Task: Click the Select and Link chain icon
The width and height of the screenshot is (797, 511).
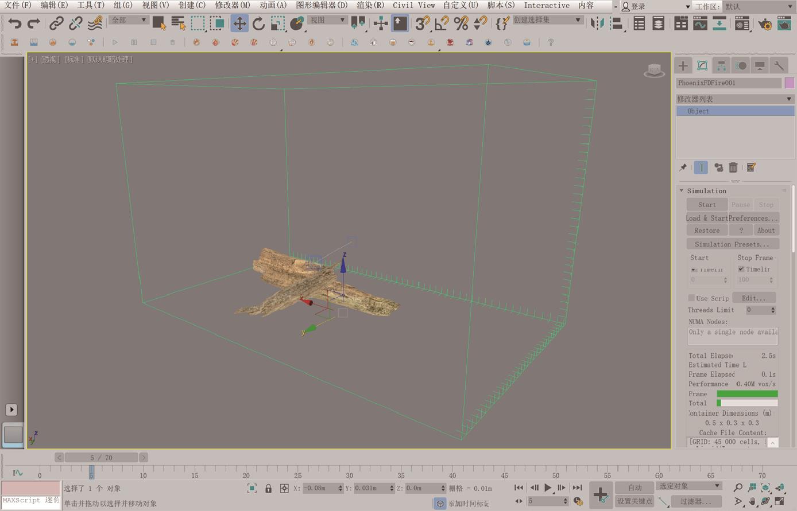Action: [x=56, y=24]
